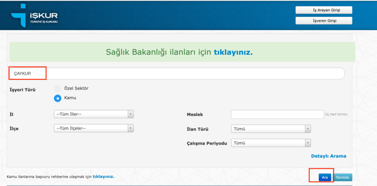
Task: Open the İl dropdown (Tüm İller)
Action: [94, 114]
